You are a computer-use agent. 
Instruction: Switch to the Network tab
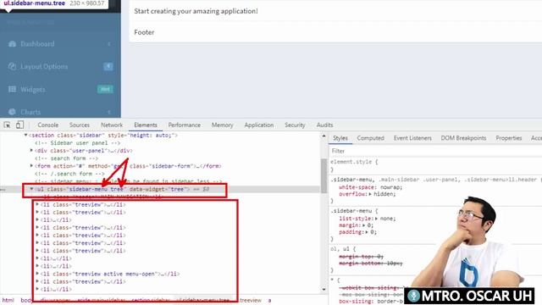pos(112,125)
